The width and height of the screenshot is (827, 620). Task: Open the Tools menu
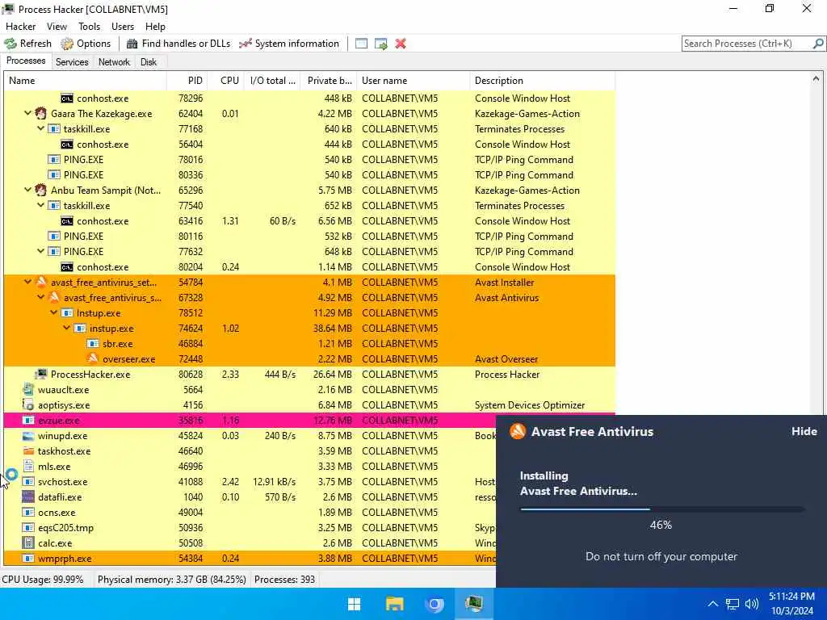(x=89, y=27)
